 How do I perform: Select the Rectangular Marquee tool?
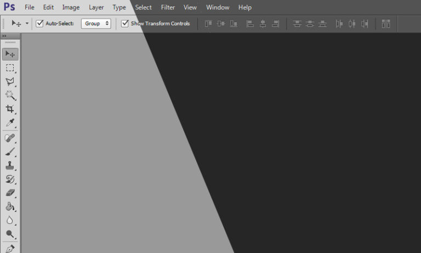tap(10, 68)
